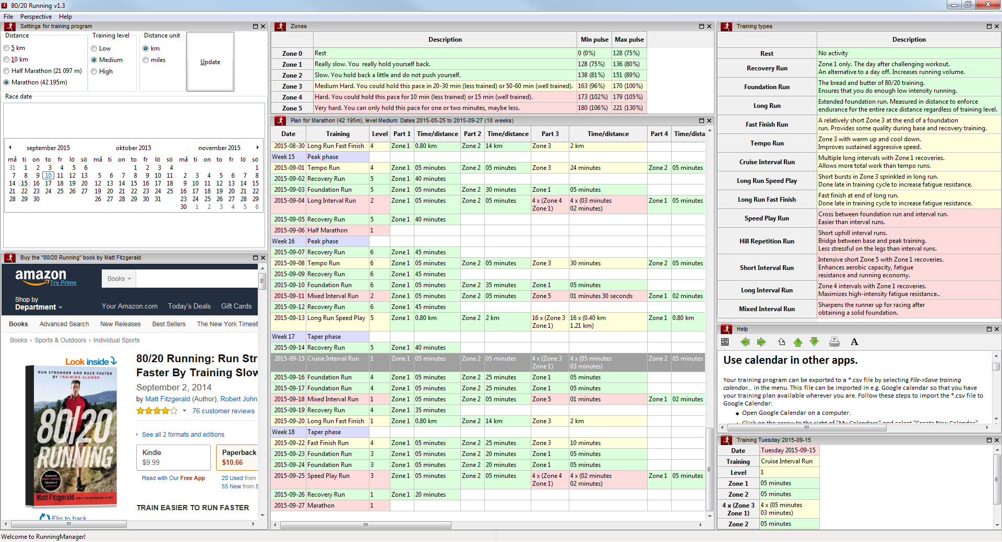Open the Perspective menu
Viewport: 1002px width, 542px height.
[36, 17]
